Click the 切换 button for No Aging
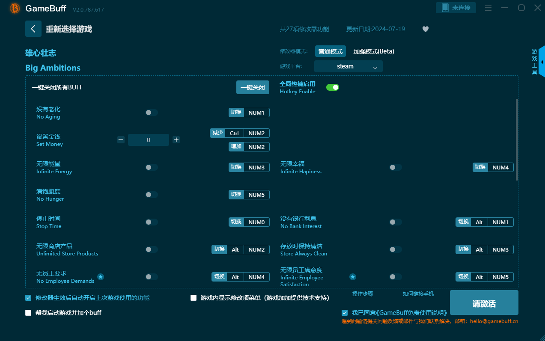 click(236, 113)
